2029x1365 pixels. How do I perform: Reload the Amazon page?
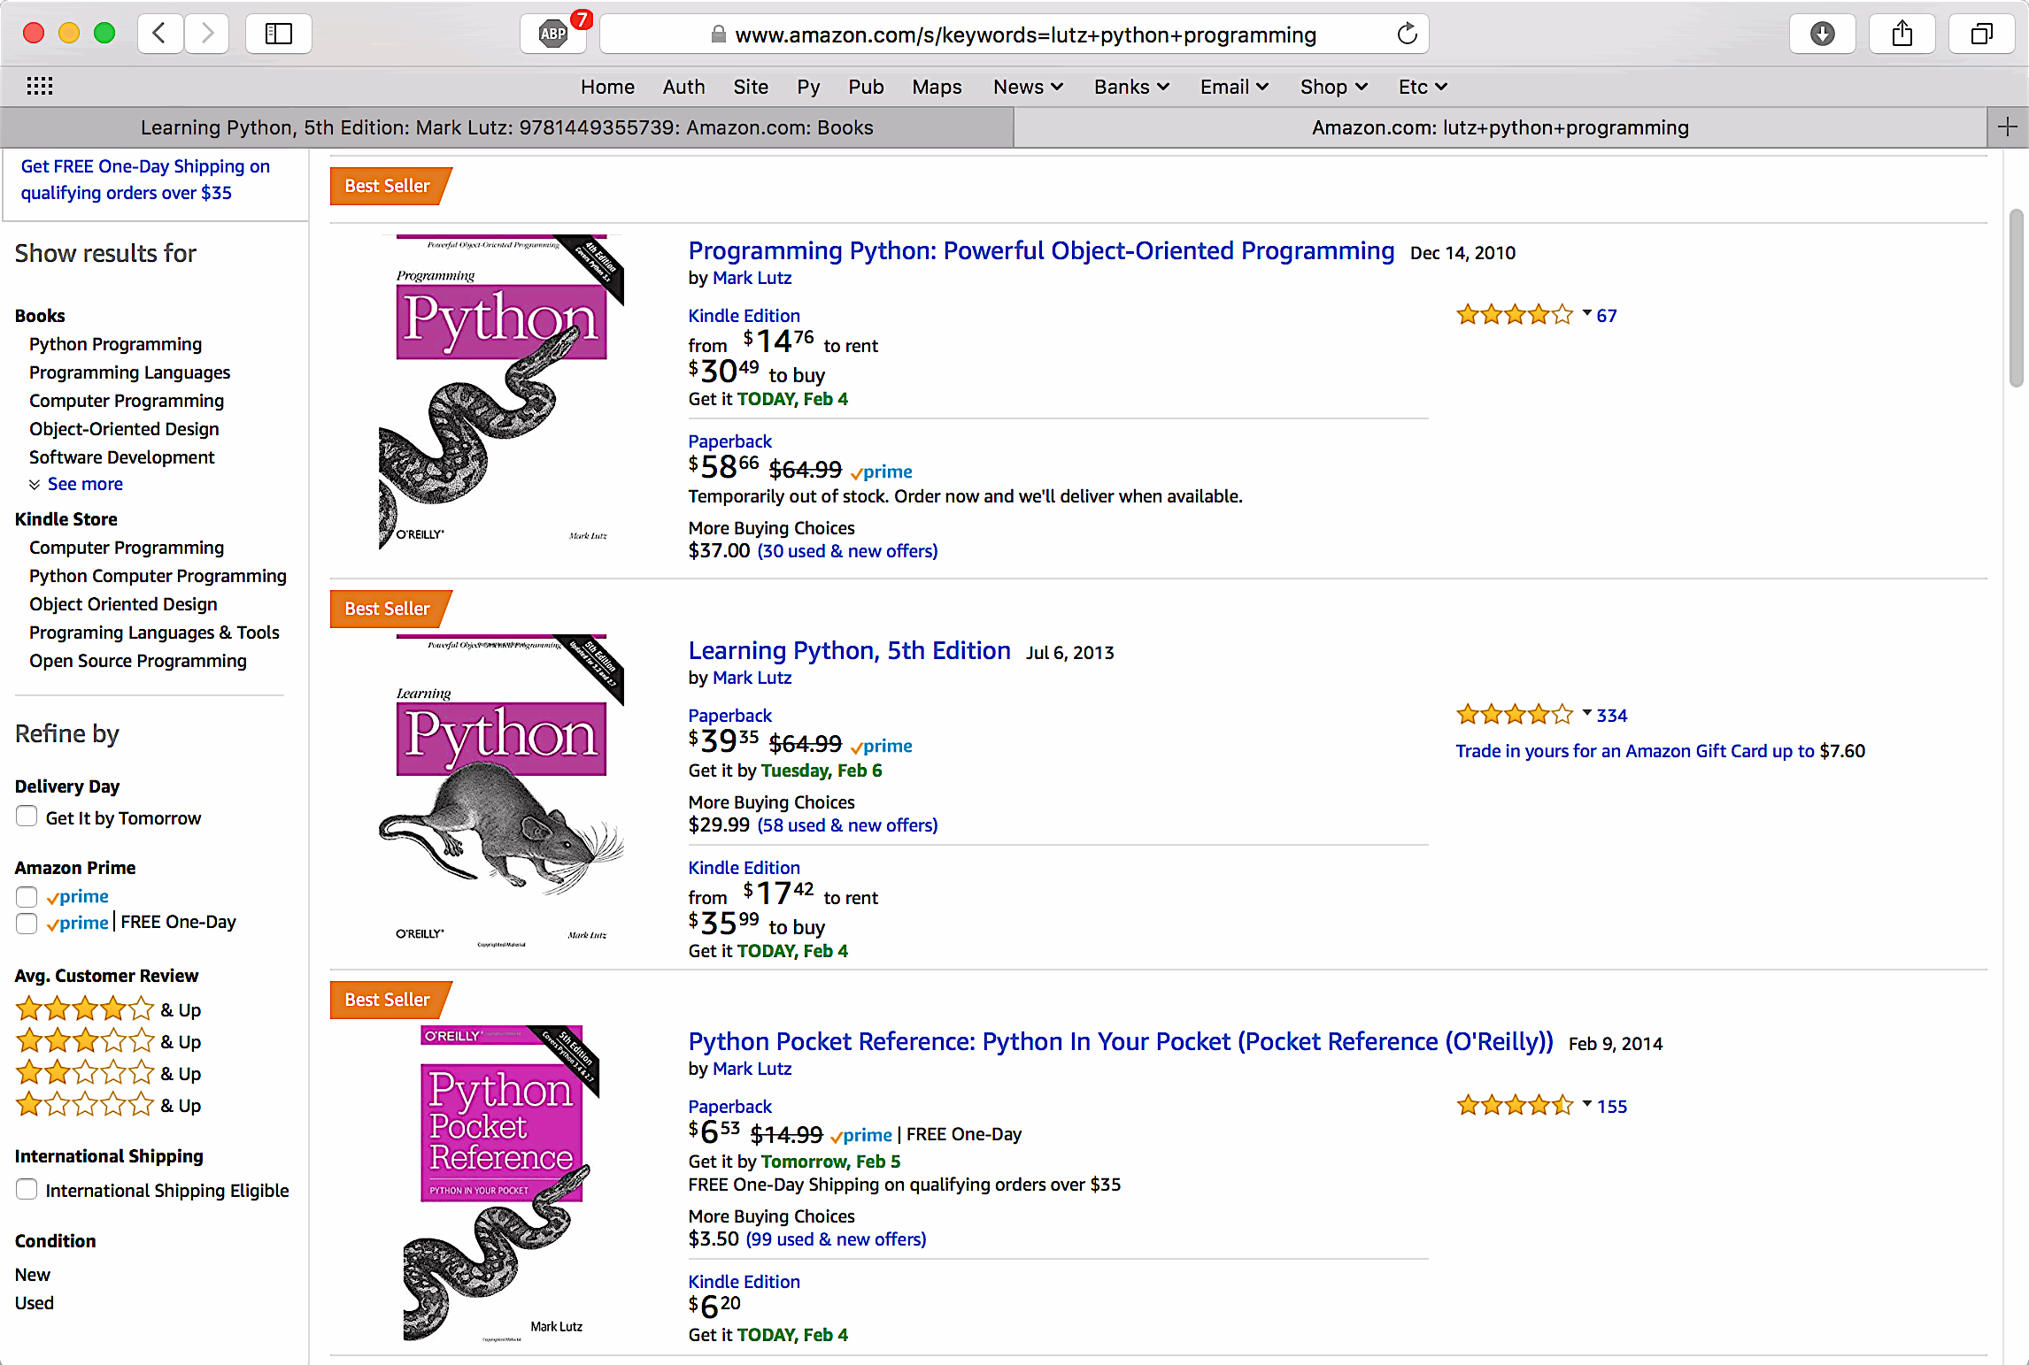(1407, 35)
